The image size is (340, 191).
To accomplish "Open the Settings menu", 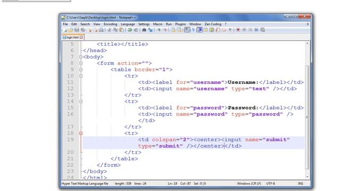I will [x=144, y=24].
